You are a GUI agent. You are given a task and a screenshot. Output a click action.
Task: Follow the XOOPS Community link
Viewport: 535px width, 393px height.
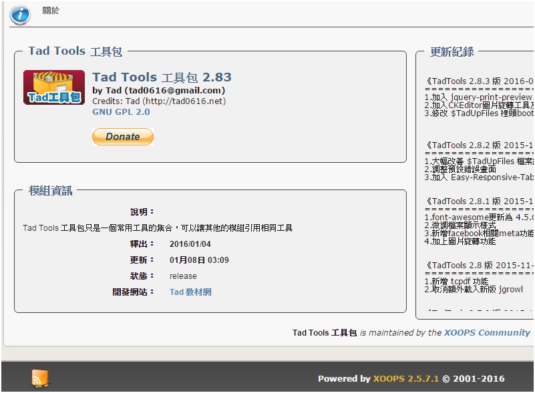click(x=487, y=333)
